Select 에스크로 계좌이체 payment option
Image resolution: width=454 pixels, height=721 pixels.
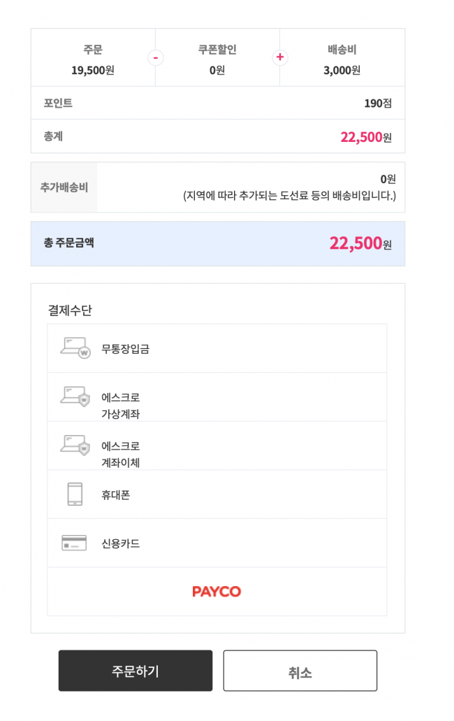click(217, 446)
